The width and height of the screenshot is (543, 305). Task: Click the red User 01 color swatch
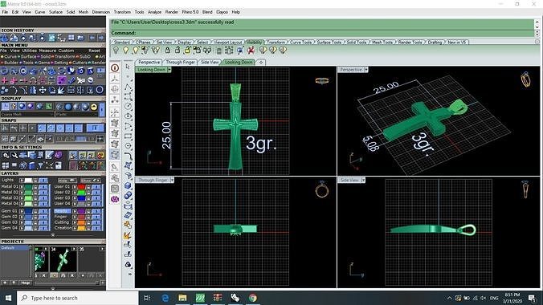pos(81,187)
